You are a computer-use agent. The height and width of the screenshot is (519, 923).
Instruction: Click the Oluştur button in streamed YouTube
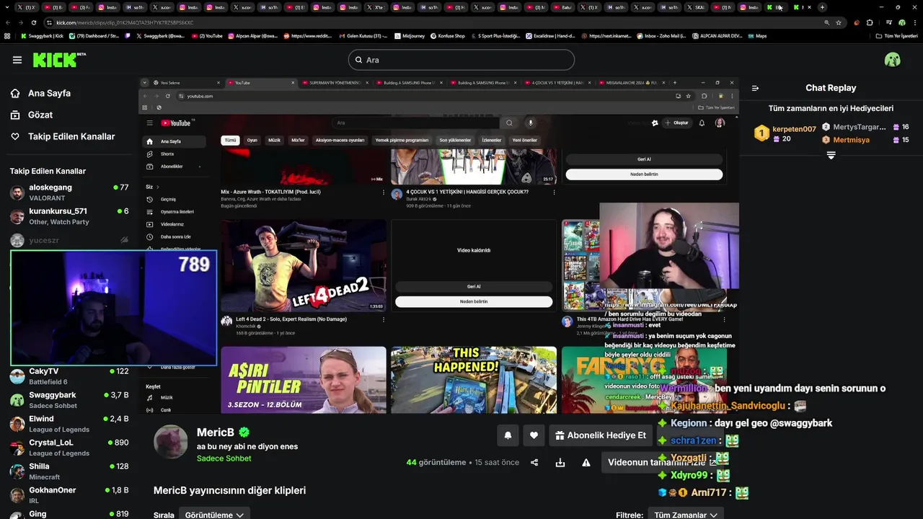click(x=677, y=123)
